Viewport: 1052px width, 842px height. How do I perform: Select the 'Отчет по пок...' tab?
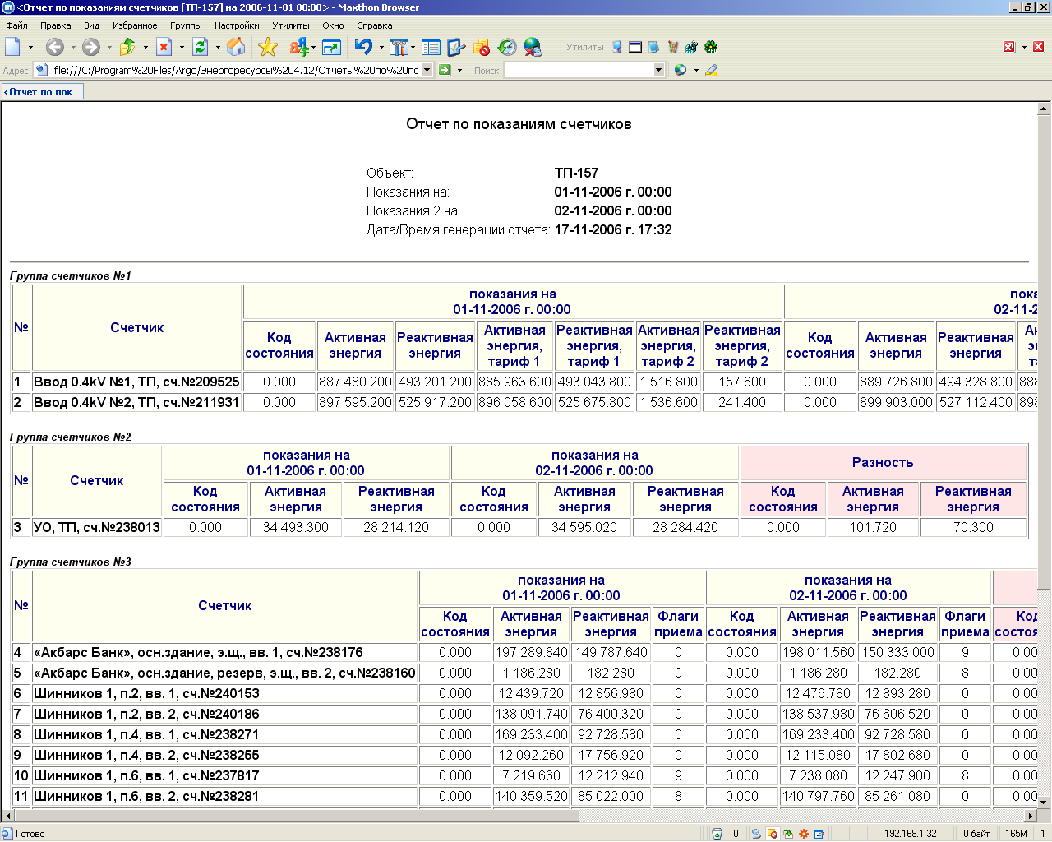pos(43,92)
